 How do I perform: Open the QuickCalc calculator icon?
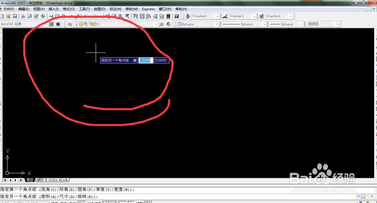coord(168,16)
